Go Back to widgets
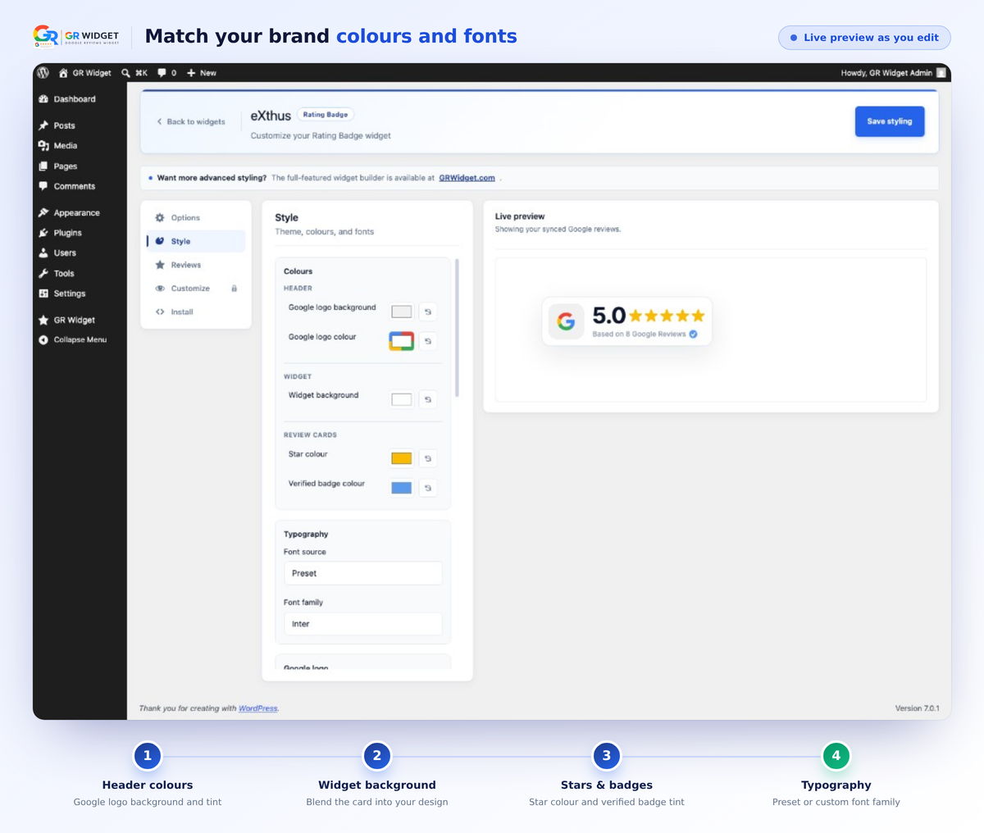Screen dimensions: 984x833 coord(191,121)
